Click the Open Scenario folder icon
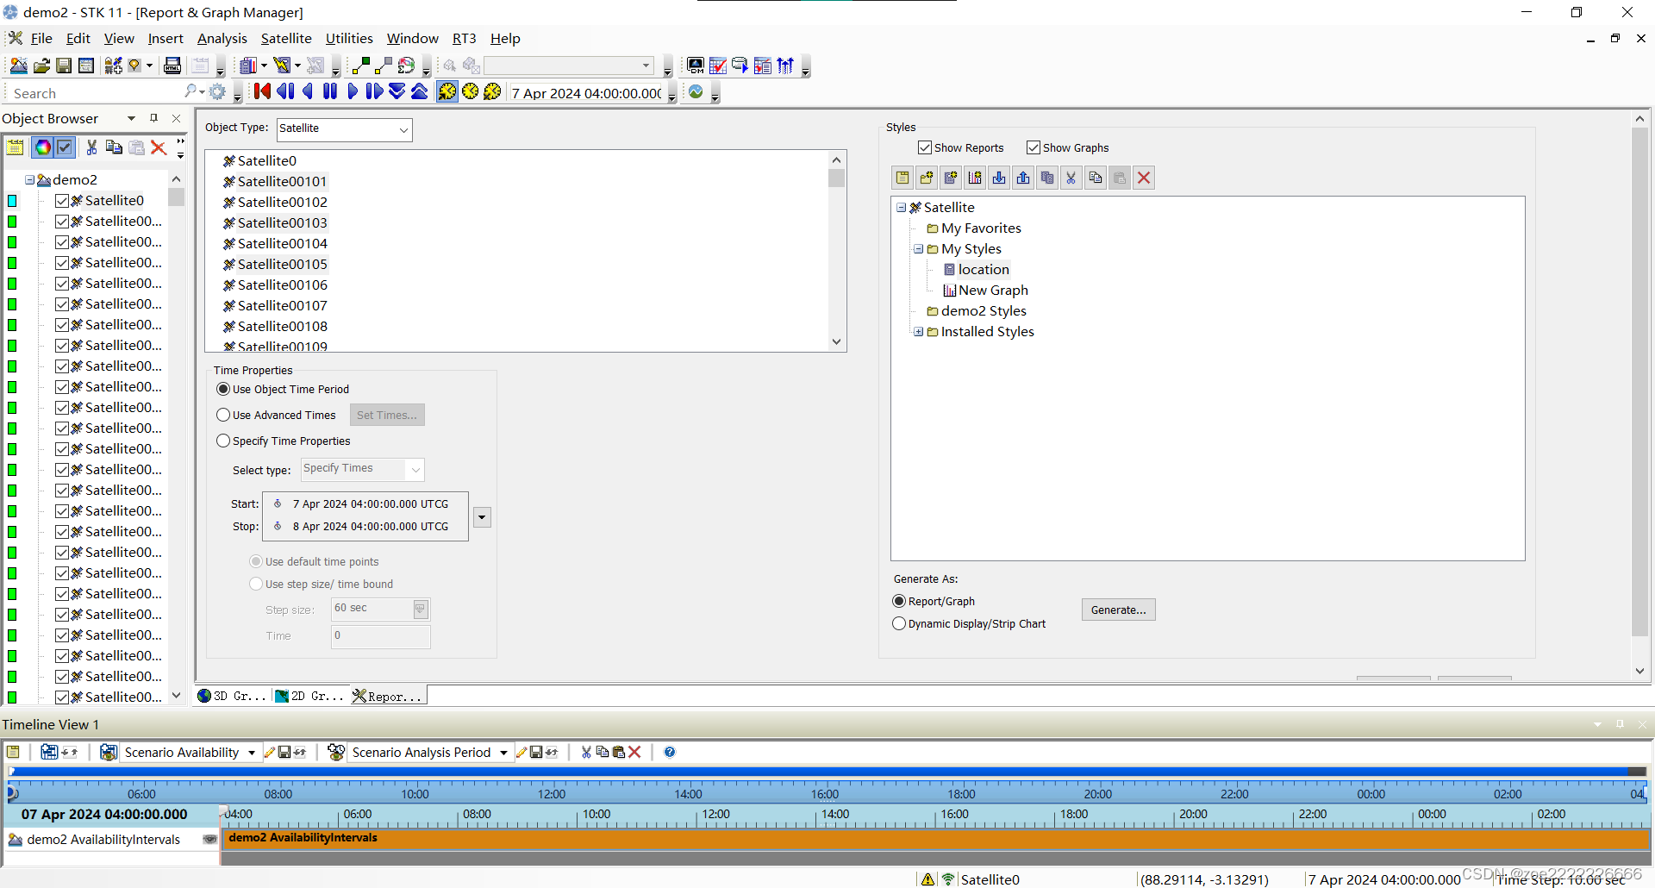1655x888 pixels. coord(41,66)
